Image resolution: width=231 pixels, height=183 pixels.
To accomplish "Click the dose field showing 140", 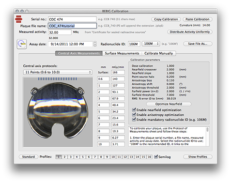I will 118,79.
